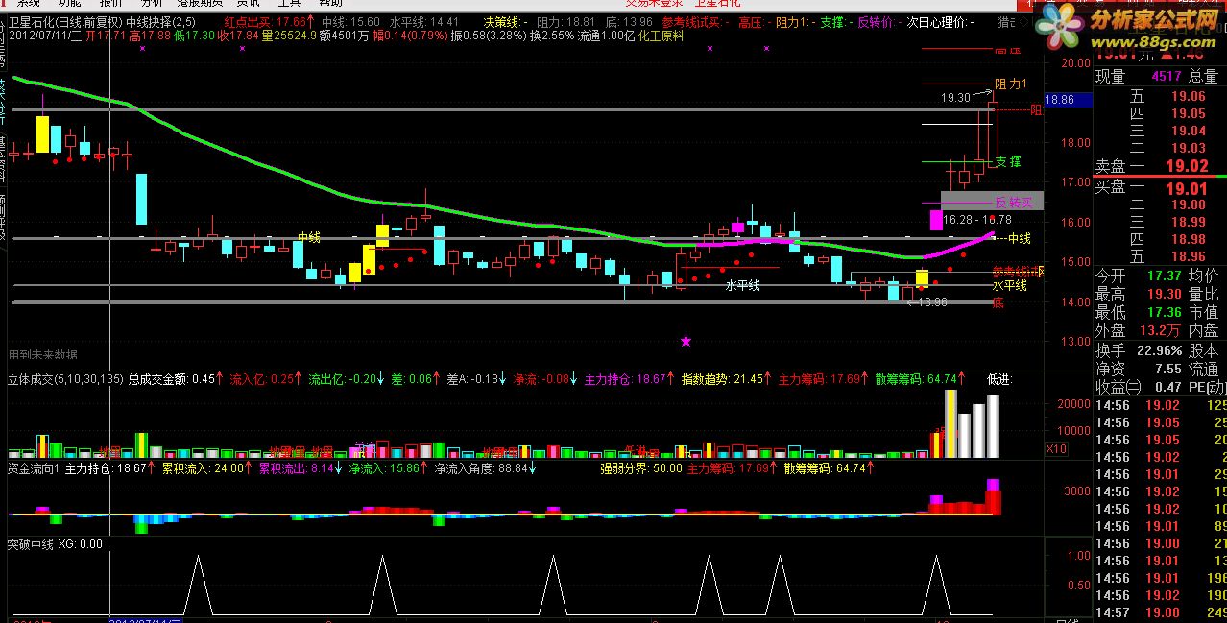Click the 收益(二) 0.47 value

(x=1168, y=387)
